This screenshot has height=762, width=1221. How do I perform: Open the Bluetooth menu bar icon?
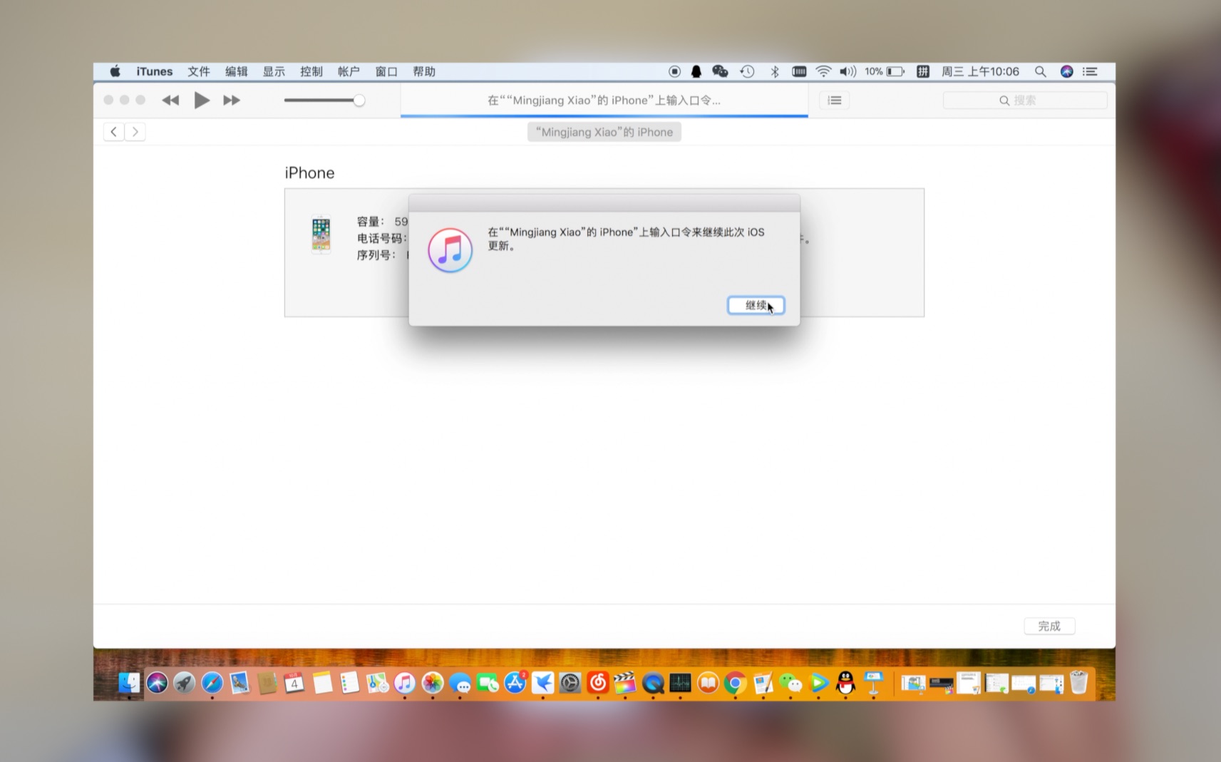tap(775, 71)
